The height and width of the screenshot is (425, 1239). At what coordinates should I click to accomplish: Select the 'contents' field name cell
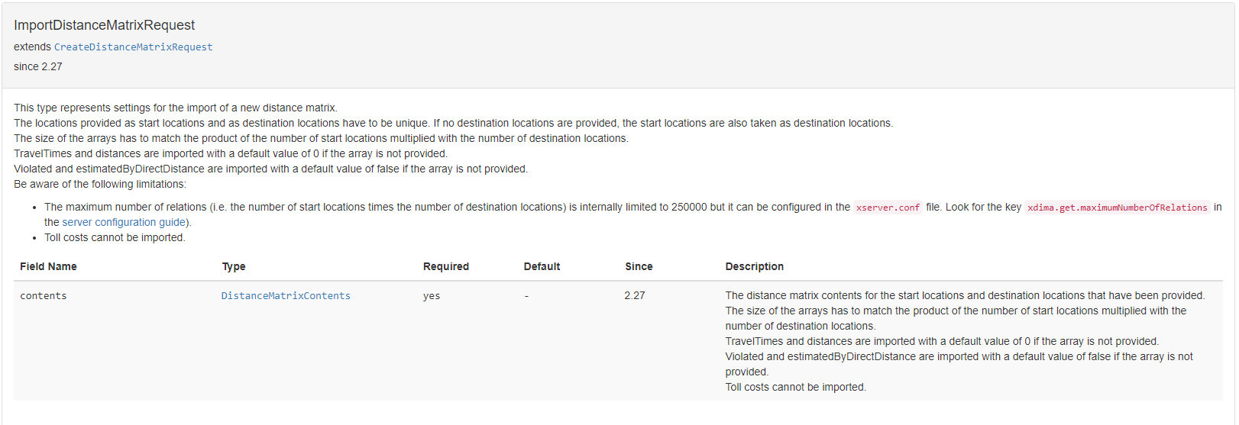click(x=44, y=296)
